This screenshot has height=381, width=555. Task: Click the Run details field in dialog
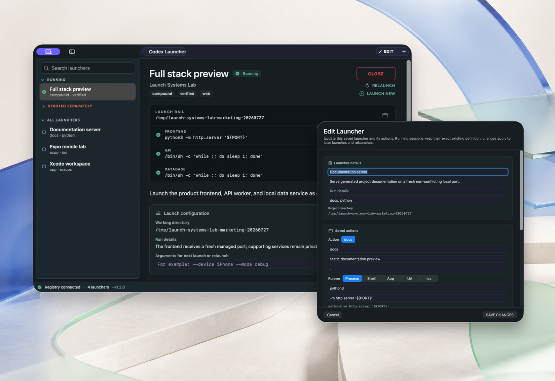[x=418, y=191]
